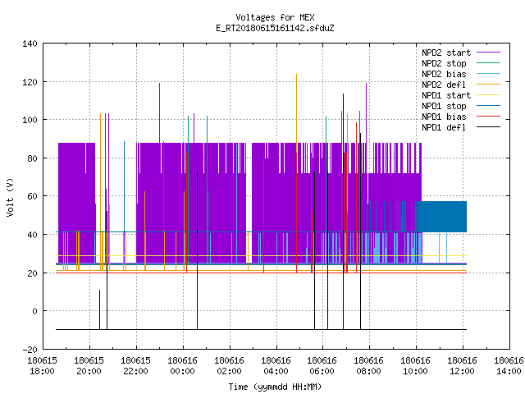525x394 pixels.
Task: Click the y-axis tick value 140
Action: click(x=30, y=44)
